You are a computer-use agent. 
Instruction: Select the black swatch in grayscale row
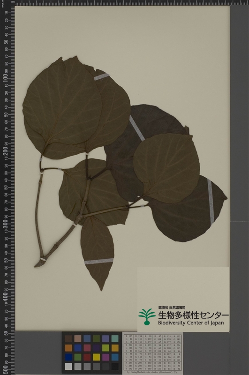point(115,367)
